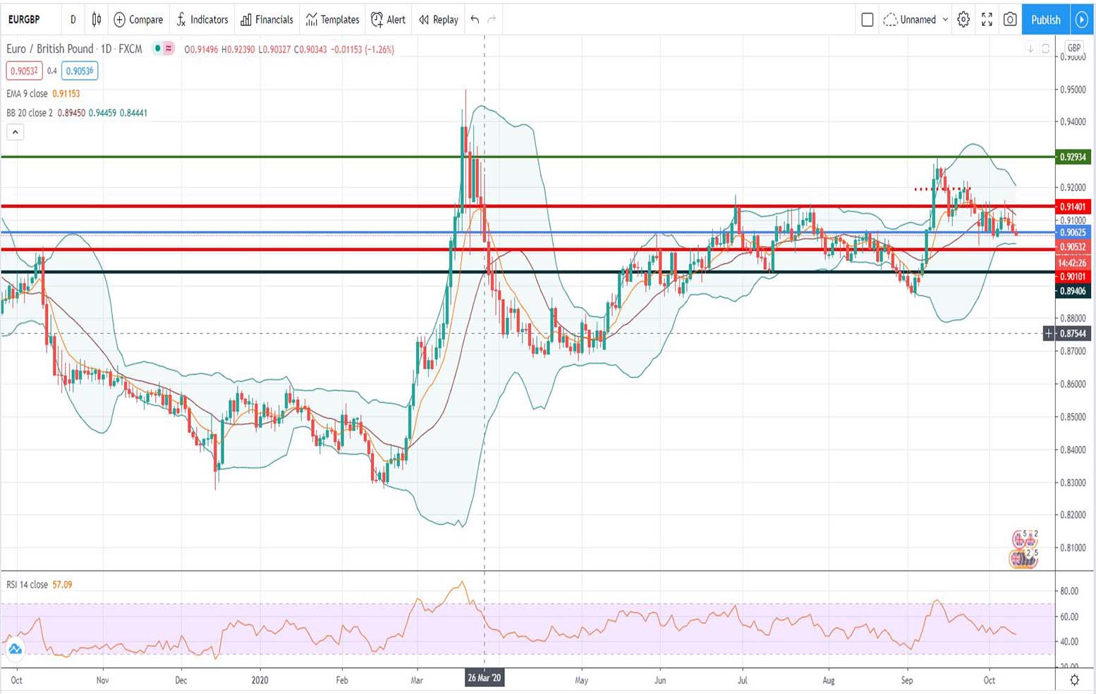1096x694 pixels.
Task: Create a new Alert
Action: [x=388, y=20]
